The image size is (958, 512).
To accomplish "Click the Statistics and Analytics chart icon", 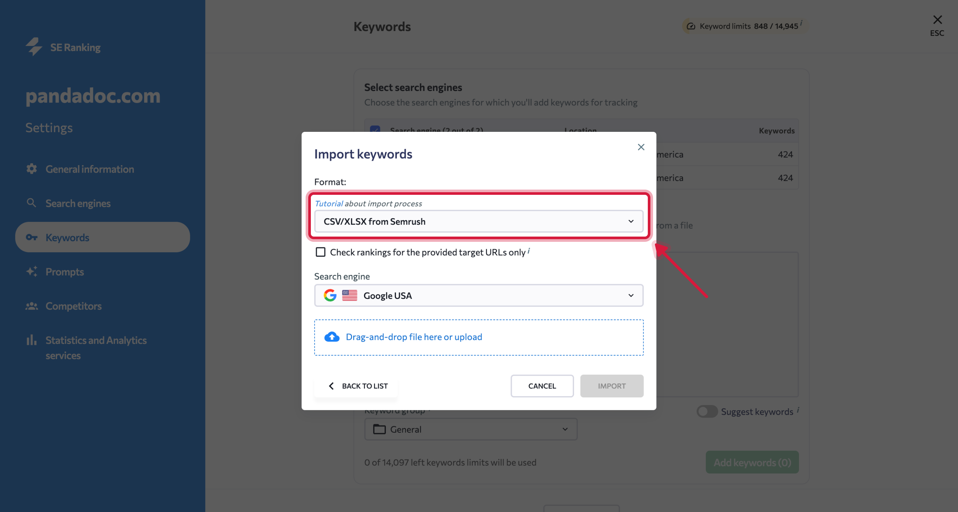I will point(32,340).
